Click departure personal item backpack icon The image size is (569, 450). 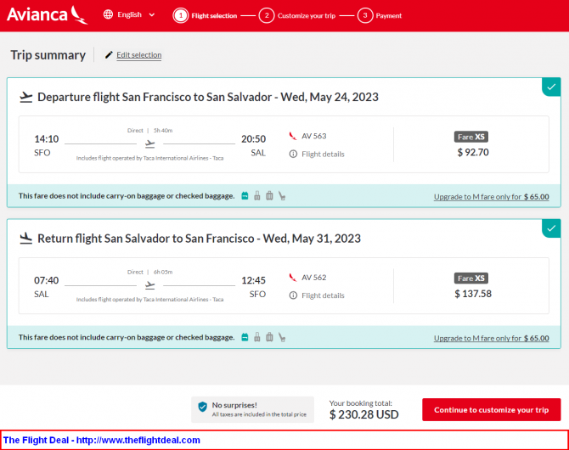point(245,196)
